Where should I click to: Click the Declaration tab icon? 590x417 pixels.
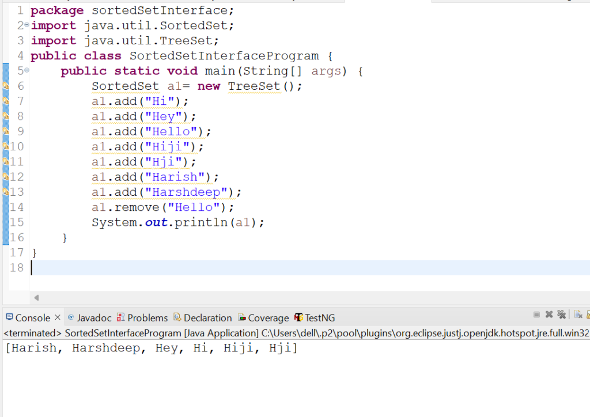coord(177,317)
